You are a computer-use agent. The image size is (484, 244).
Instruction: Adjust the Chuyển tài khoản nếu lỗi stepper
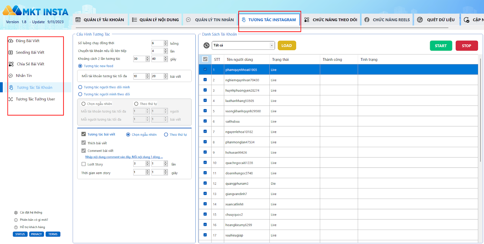[x=165, y=51]
